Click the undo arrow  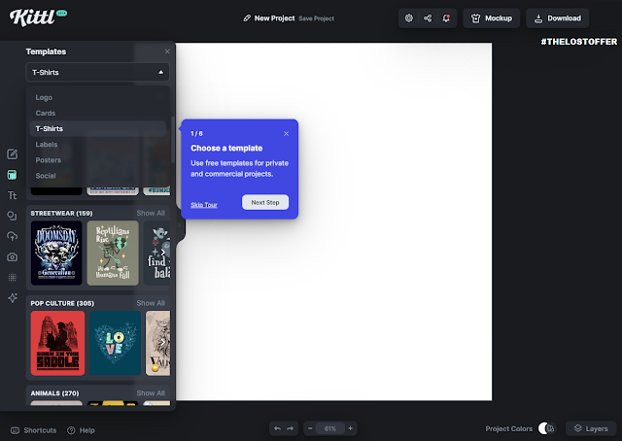point(277,428)
